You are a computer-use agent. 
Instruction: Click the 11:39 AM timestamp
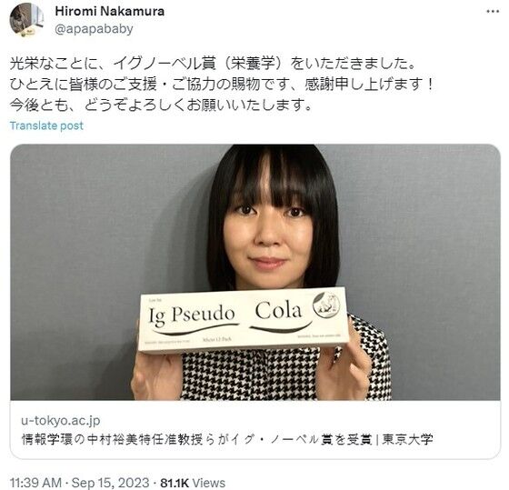click(x=35, y=483)
